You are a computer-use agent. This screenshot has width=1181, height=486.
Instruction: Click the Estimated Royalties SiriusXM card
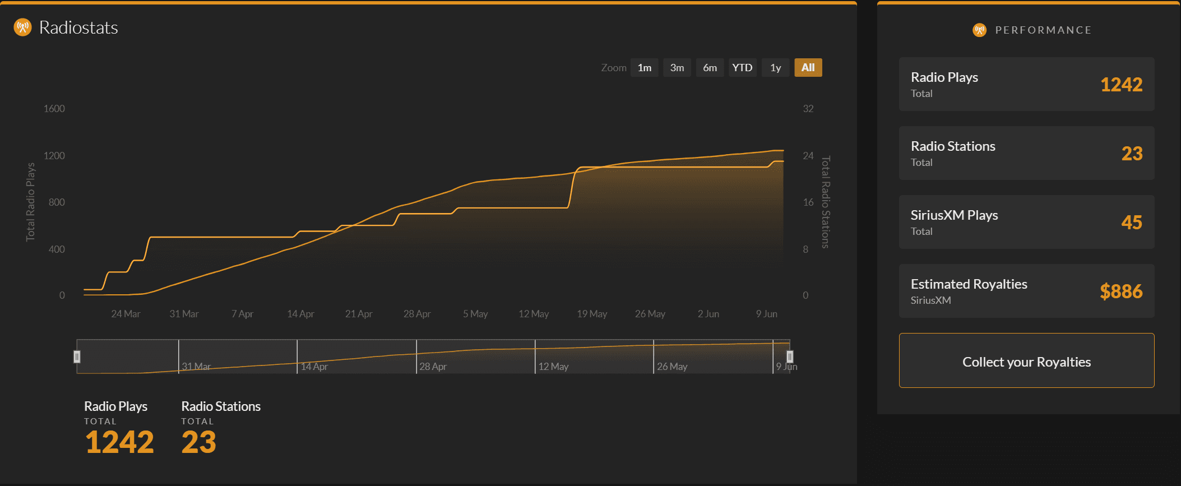pyautogui.click(x=1026, y=291)
